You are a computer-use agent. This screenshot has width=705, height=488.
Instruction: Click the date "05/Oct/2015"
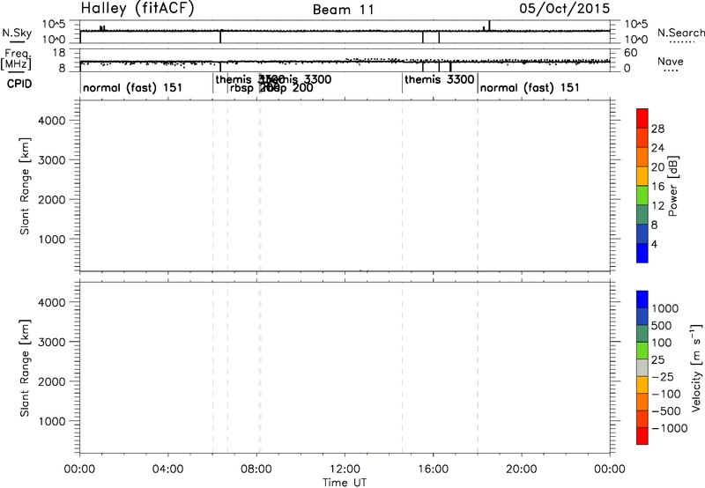click(x=565, y=9)
